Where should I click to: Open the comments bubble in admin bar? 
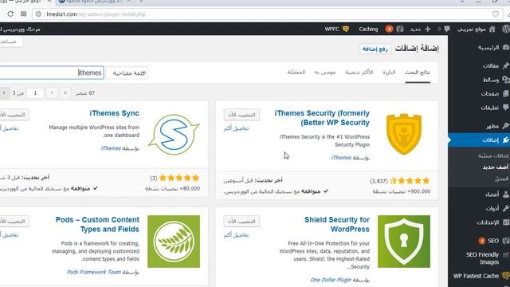pyautogui.click(x=447, y=29)
